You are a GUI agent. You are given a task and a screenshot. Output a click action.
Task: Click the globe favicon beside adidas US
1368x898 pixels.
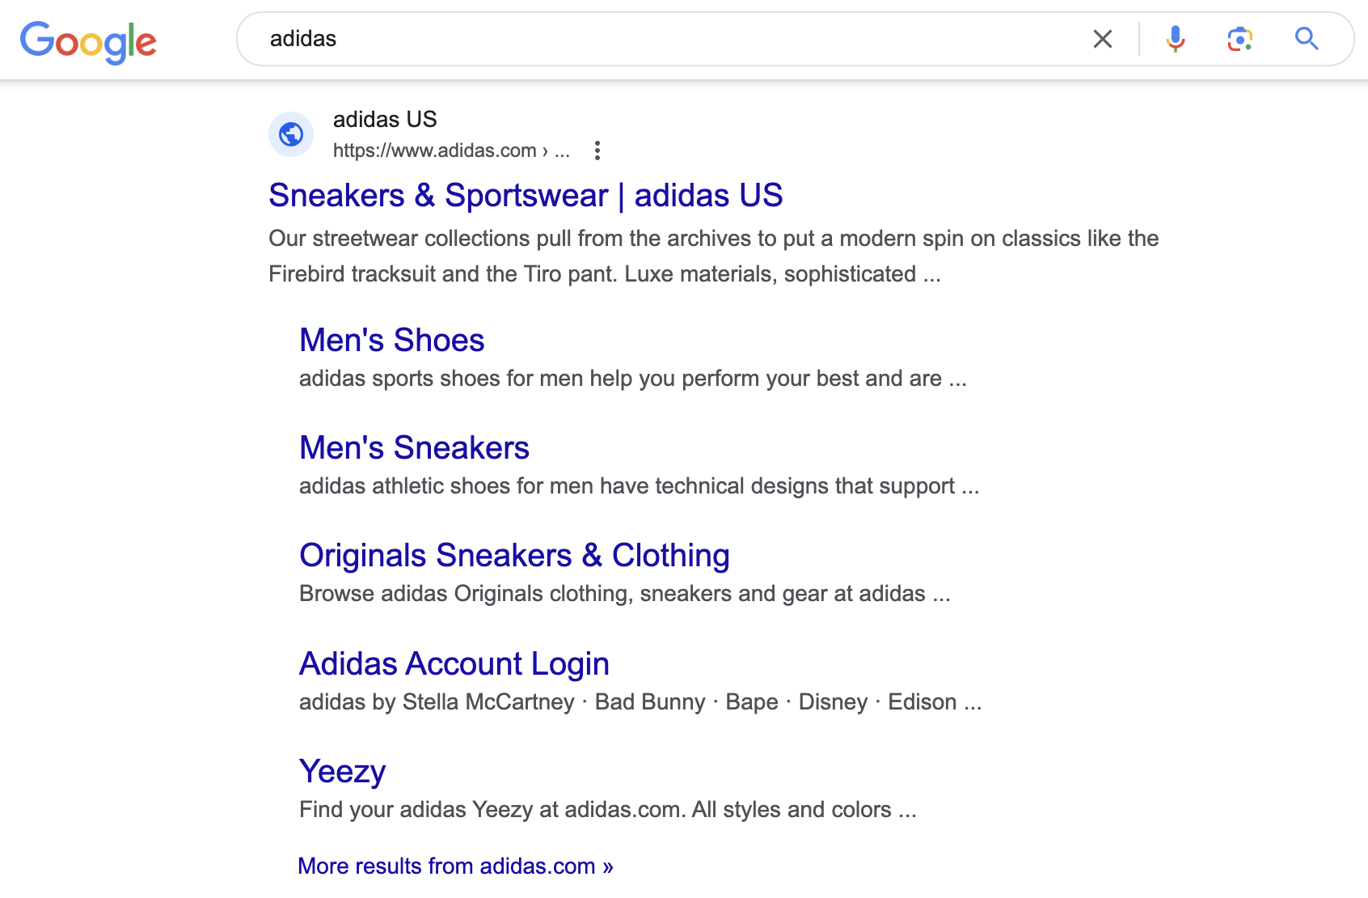[x=291, y=134]
